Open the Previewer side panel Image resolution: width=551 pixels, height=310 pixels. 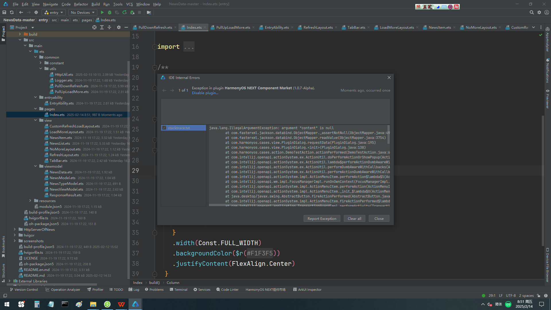(548, 99)
